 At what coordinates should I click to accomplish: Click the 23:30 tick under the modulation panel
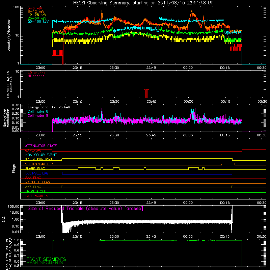click(x=114, y=135)
